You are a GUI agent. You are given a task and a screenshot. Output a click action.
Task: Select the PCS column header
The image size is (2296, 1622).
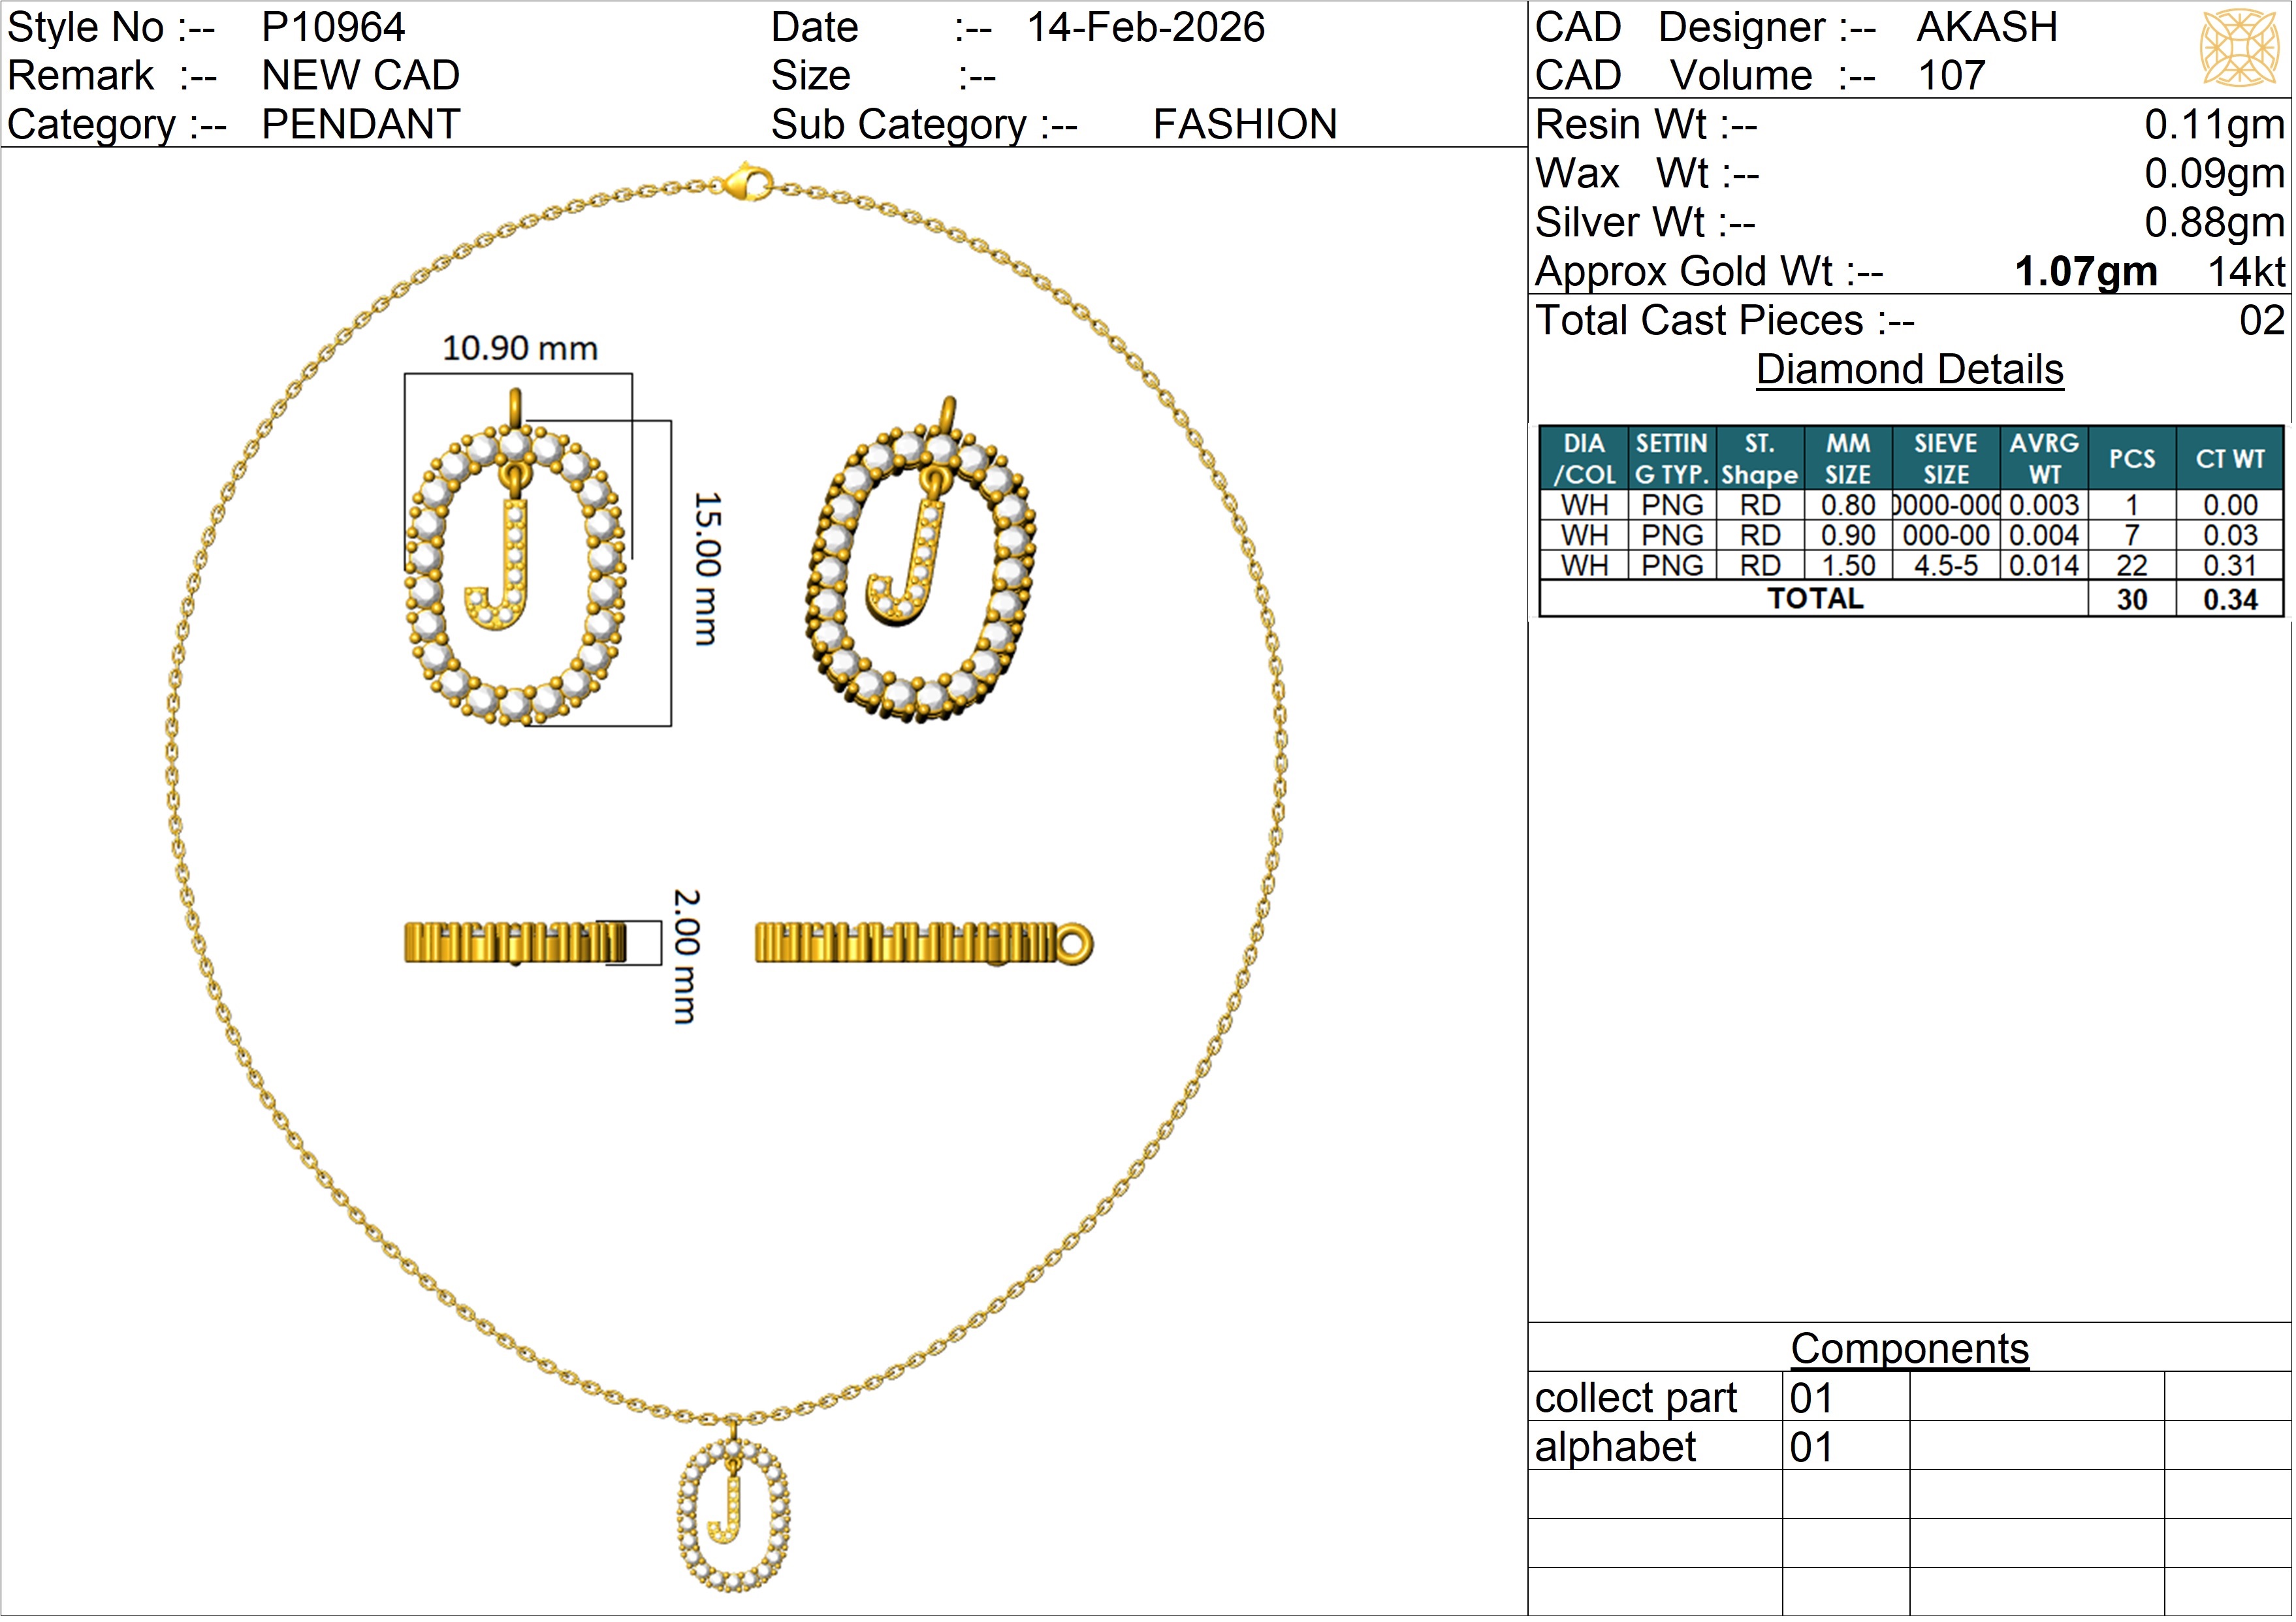pos(2131,459)
